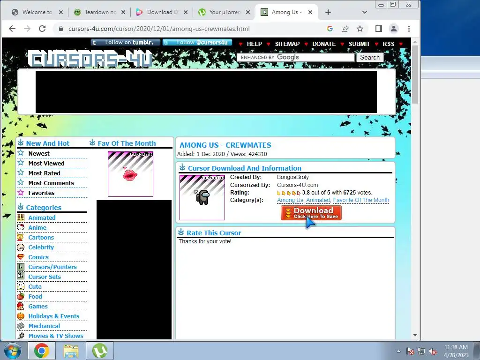Viewport: 480px width, 360px height.
Task: Toggle the browser side panel icon
Action: pos(379,29)
